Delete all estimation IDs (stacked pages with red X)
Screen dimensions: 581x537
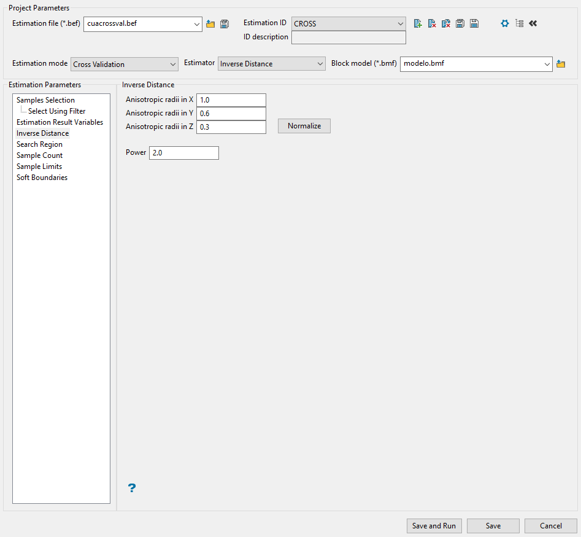[446, 23]
